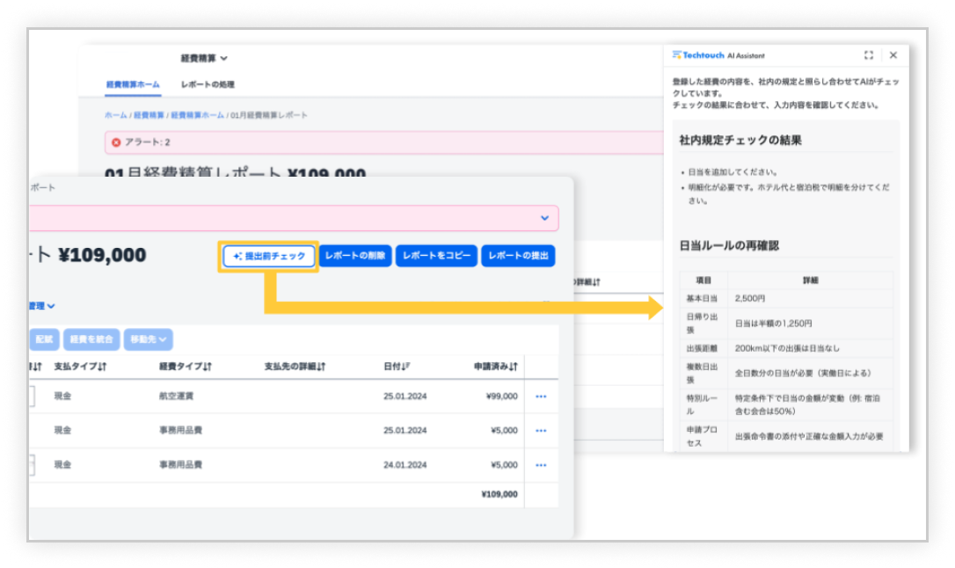This screenshot has height=568, width=955.
Task: Sort by 経費タイプ column
Action: point(185,366)
